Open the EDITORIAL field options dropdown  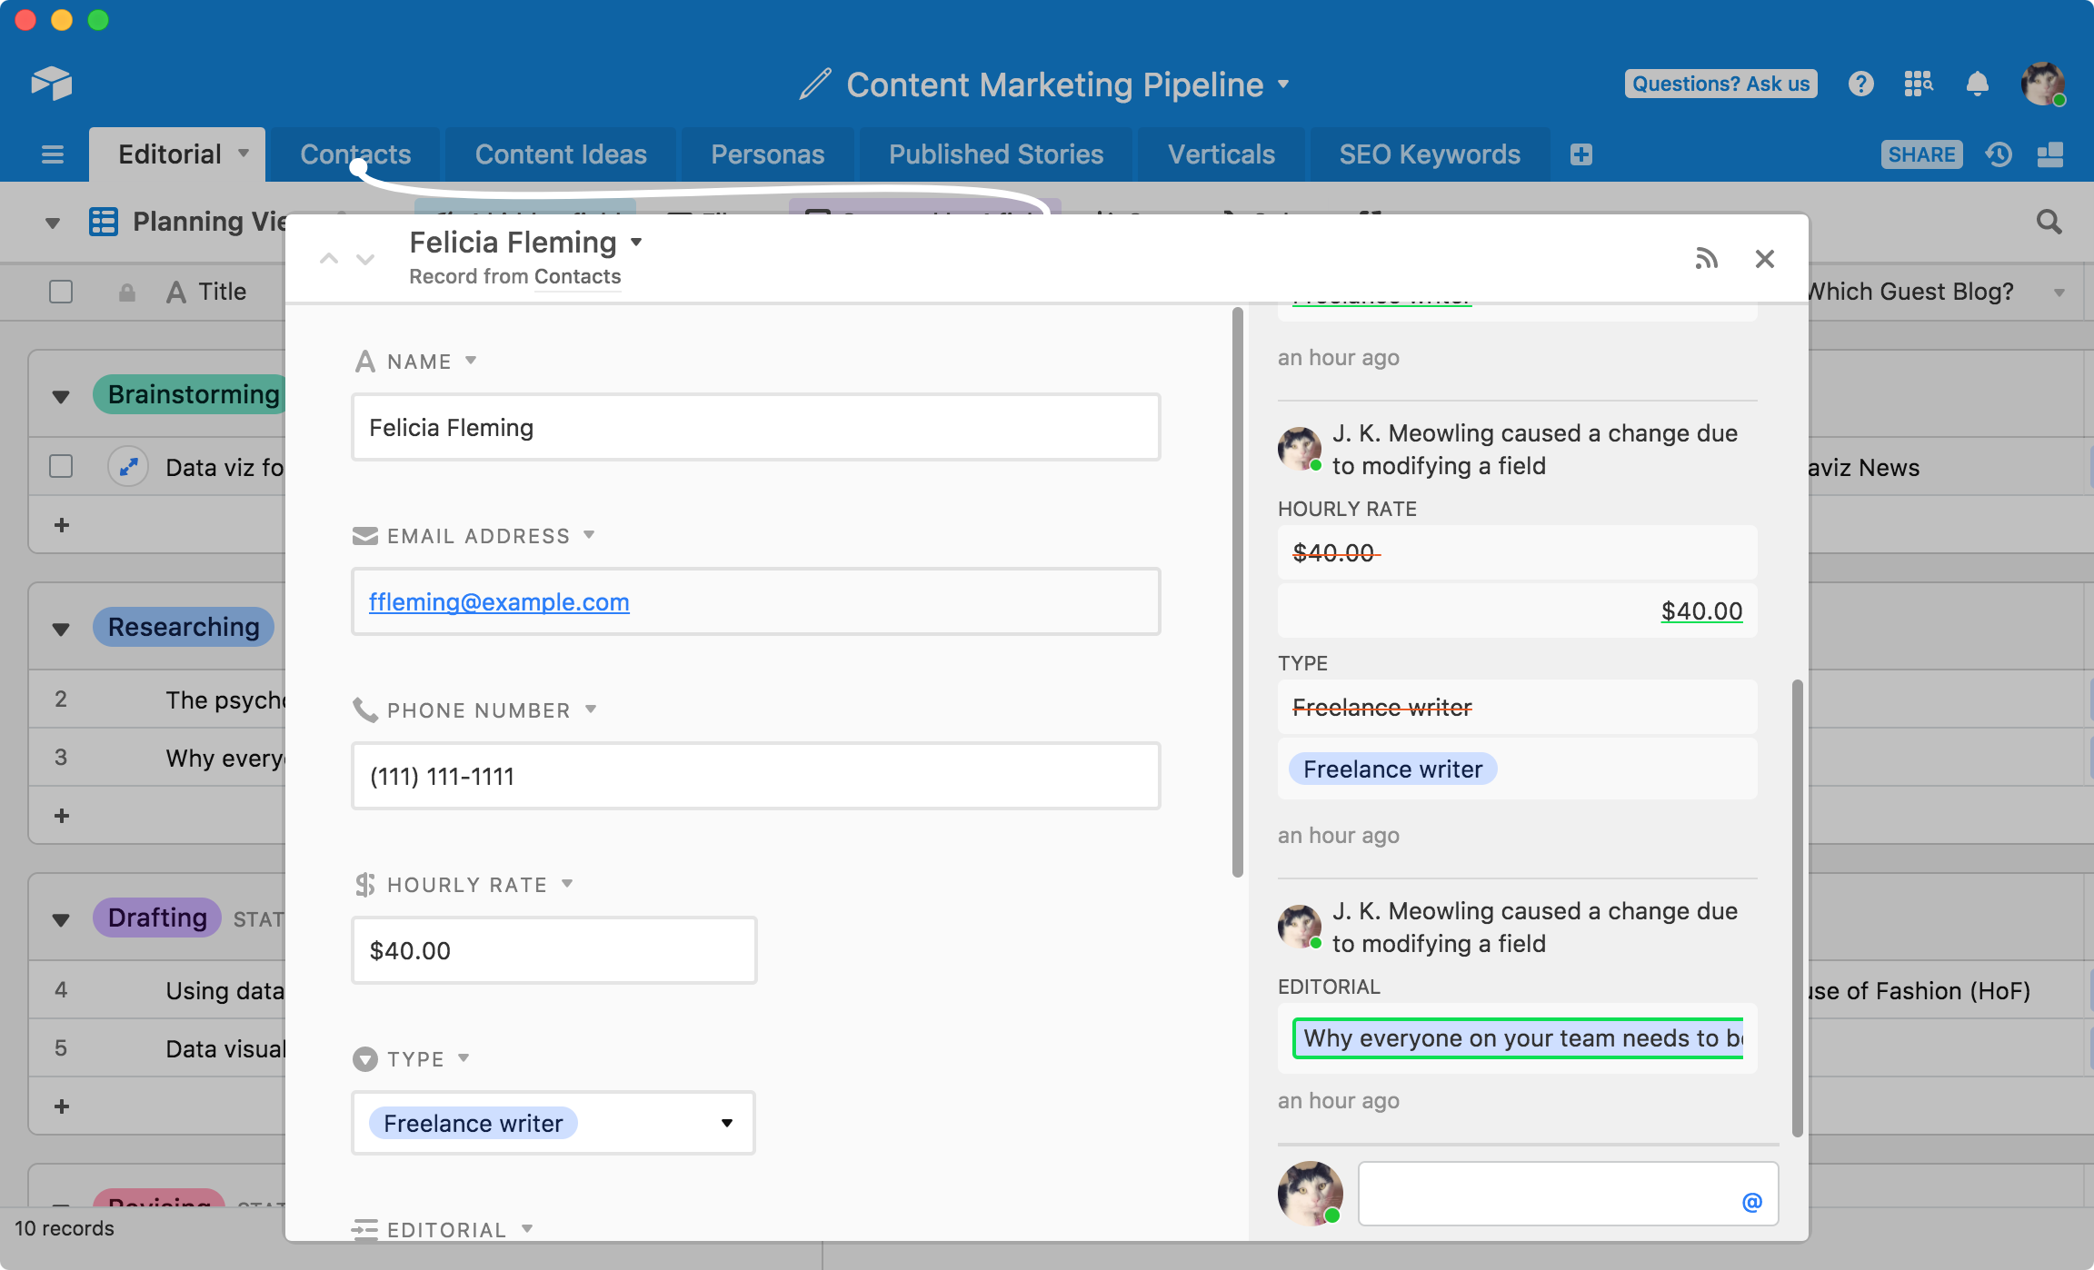click(x=527, y=1229)
